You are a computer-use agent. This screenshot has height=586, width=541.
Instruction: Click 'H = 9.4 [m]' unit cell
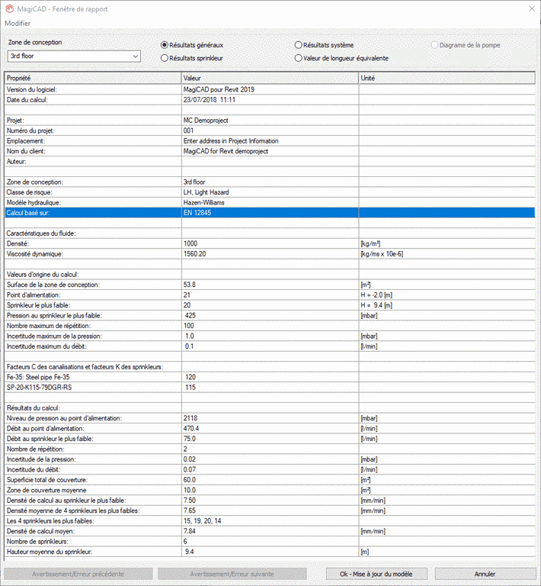pos(447,305)
